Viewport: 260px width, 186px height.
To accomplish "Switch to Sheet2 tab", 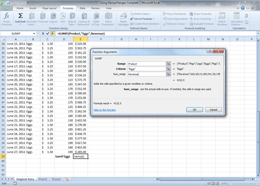I will (x=43, y=179).
